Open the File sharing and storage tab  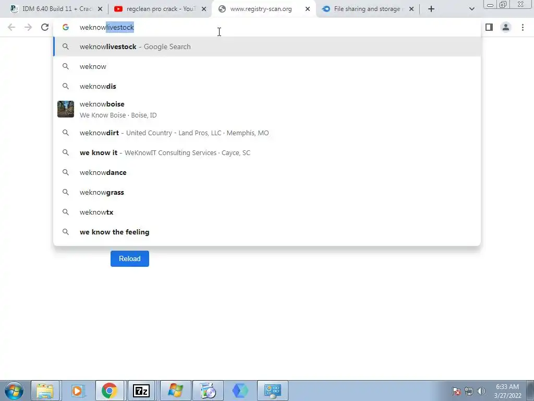[x=367, y=9]
